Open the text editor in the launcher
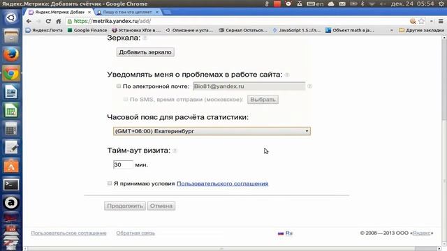The height and width of the screenshot is (251, 447). coord(11,147)
